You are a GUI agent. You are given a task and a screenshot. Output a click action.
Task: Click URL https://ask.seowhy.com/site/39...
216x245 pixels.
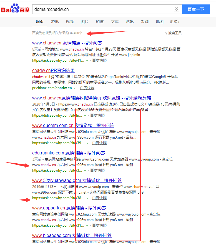coord(58,143)
